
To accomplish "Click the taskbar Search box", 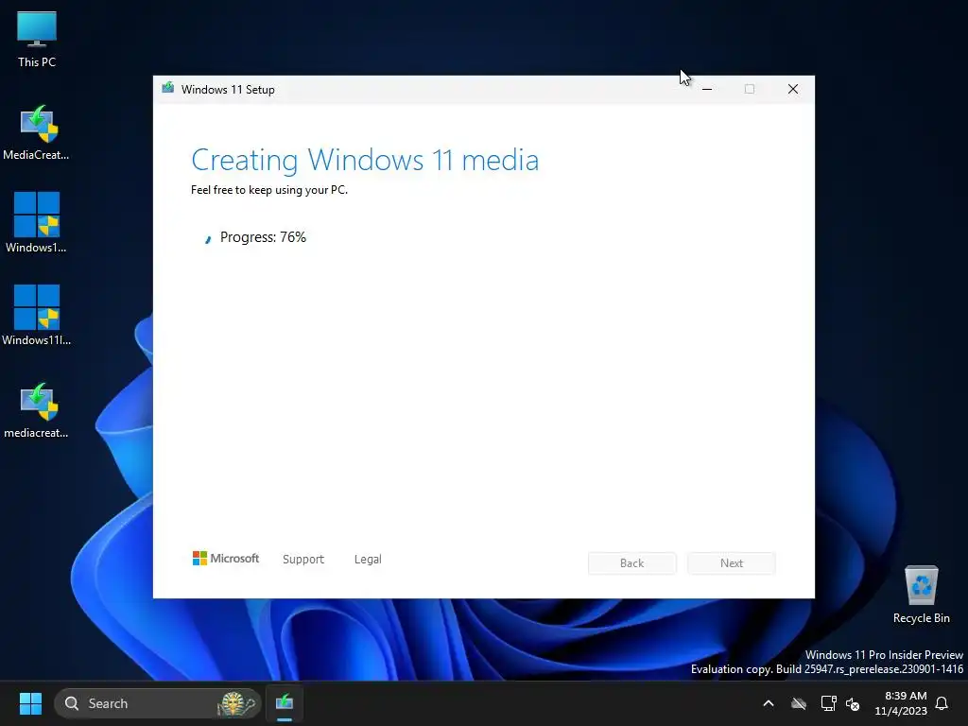I will 158,703.
